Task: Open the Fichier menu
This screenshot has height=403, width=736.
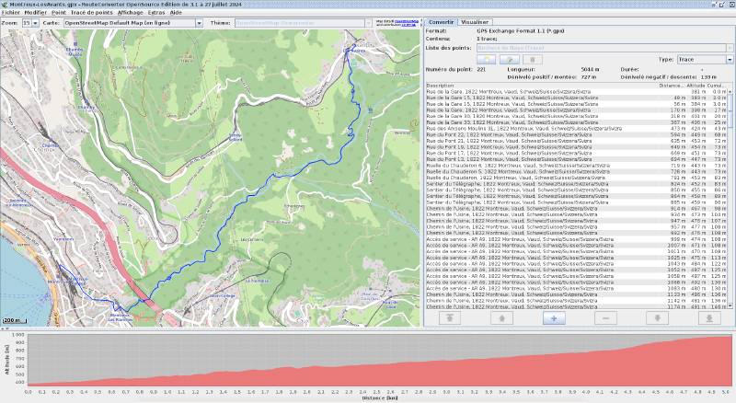Action: (10, 13)
